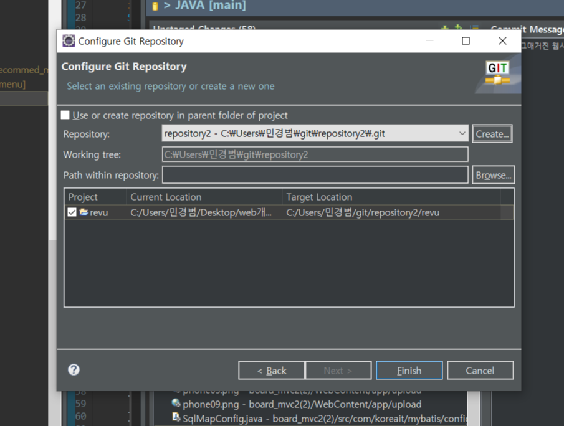This screenshot has width=564, height=426.
Task: Check 'Use or create repository in parent folder' box
Action: tap(65, 115)
